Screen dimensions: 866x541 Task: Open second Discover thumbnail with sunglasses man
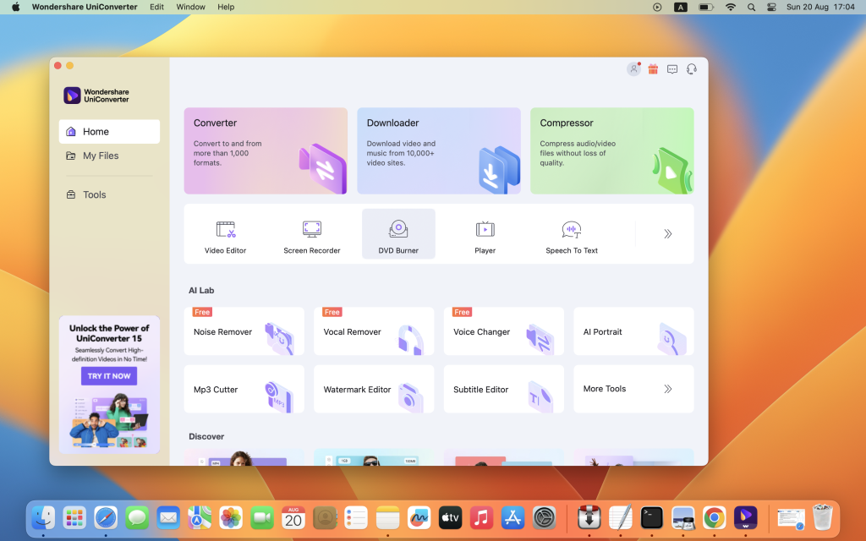pyautogui.click(x=373, y=457)
